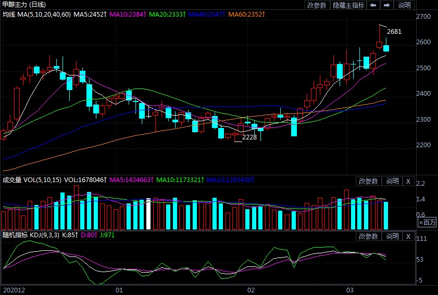Select the white highlighted volume bar
The width and height of the screenshot is (438, 295).
point(148,214)
